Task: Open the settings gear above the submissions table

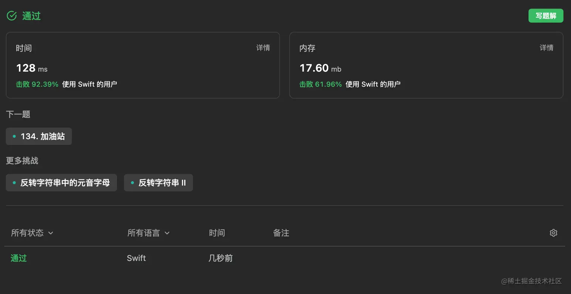Action: coord(553,233)
